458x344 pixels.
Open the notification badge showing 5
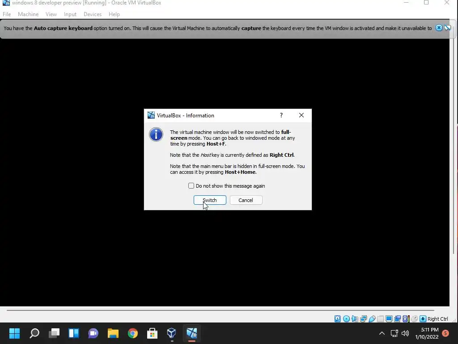tap(445, 333)
